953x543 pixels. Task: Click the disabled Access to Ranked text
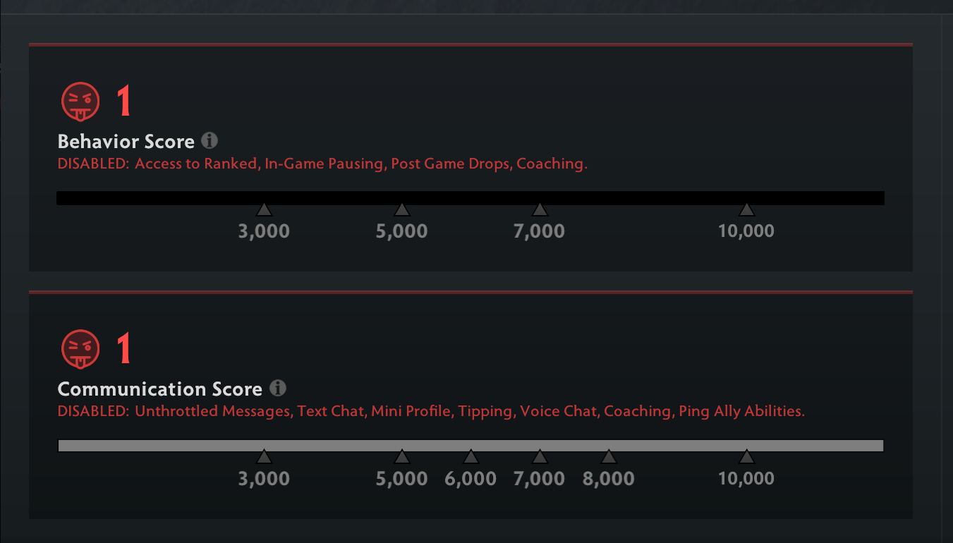[x=197, y=164]
